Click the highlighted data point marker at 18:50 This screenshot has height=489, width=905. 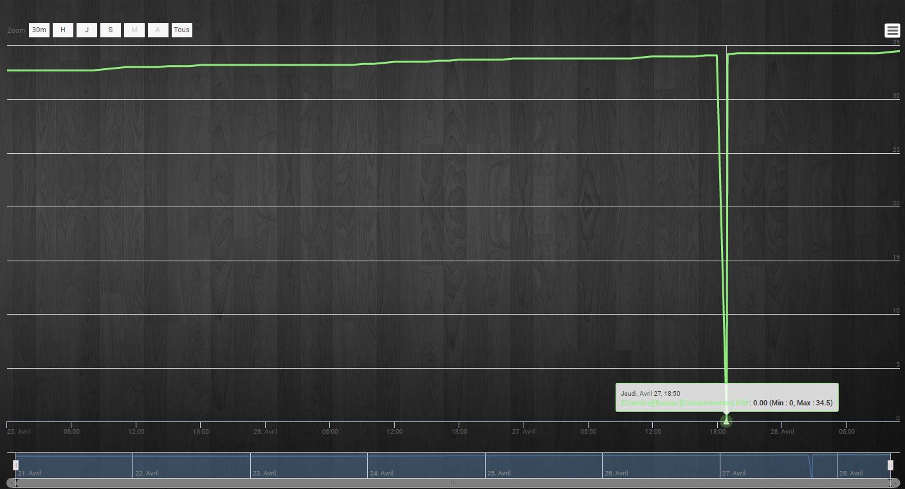tap(726, 421)
